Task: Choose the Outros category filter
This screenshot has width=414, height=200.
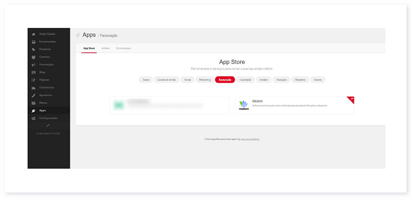Action: (318, 80)
